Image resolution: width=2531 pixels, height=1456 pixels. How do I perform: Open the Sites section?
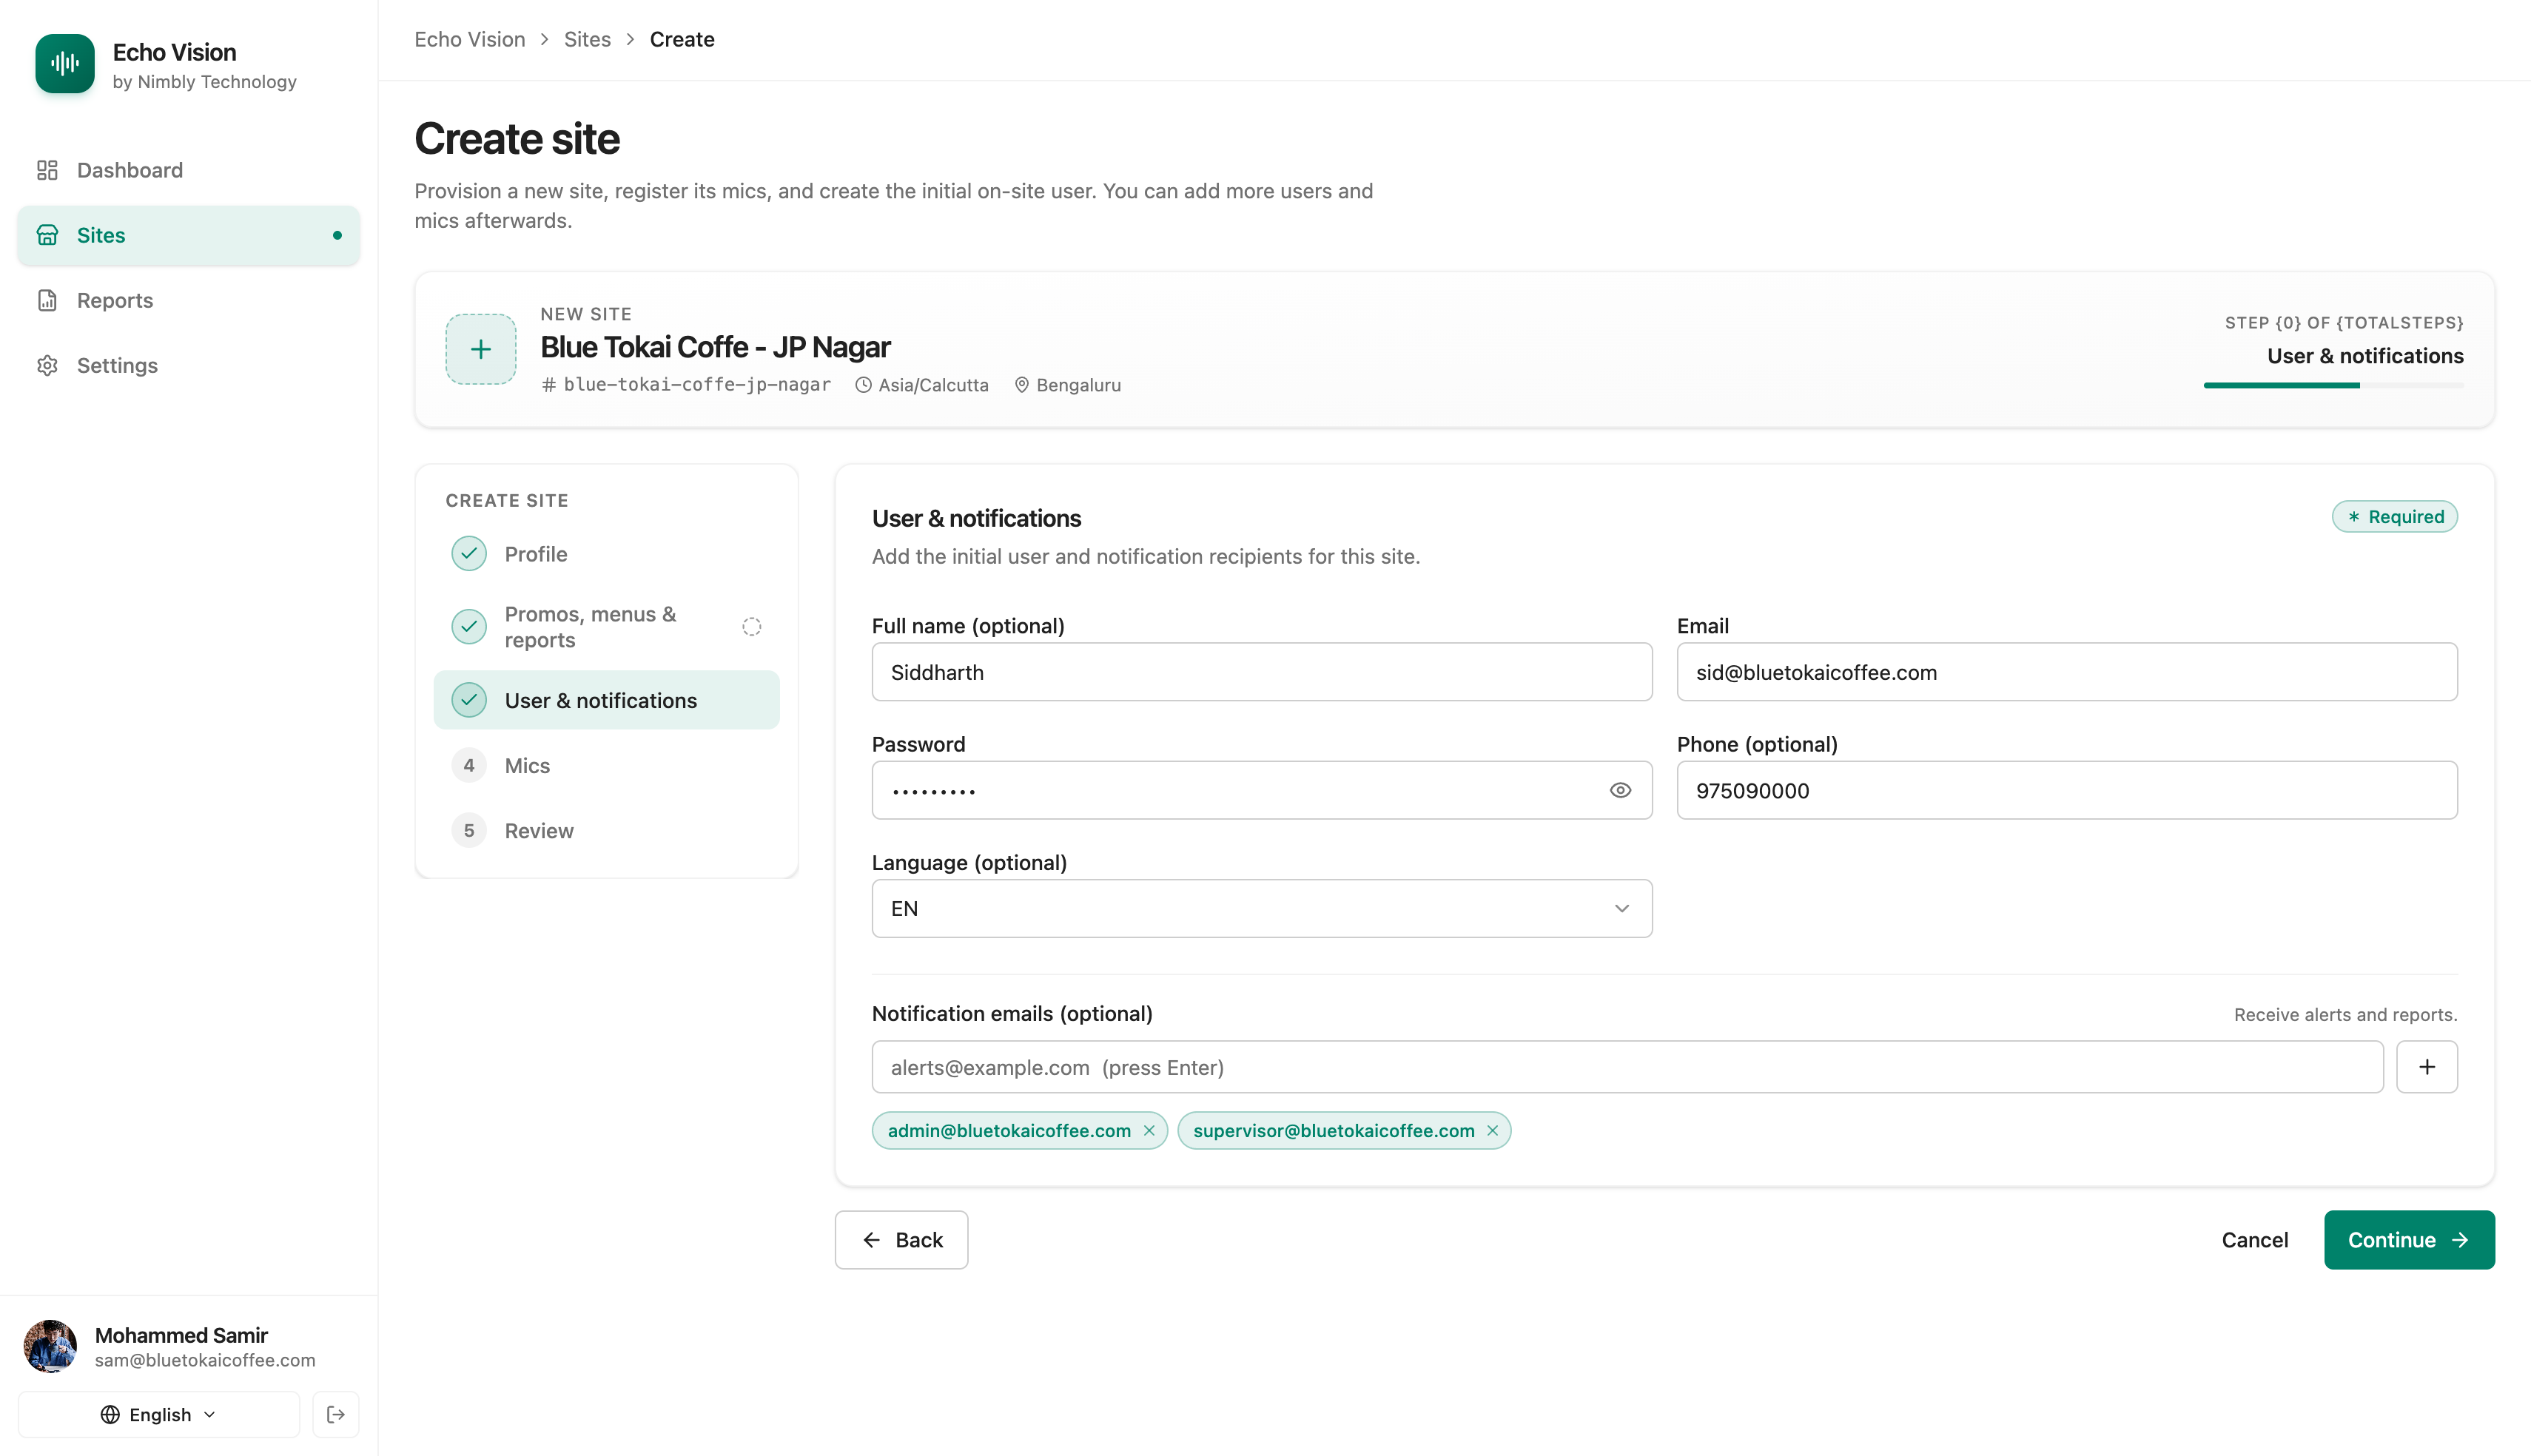click(x=188, y=235)
